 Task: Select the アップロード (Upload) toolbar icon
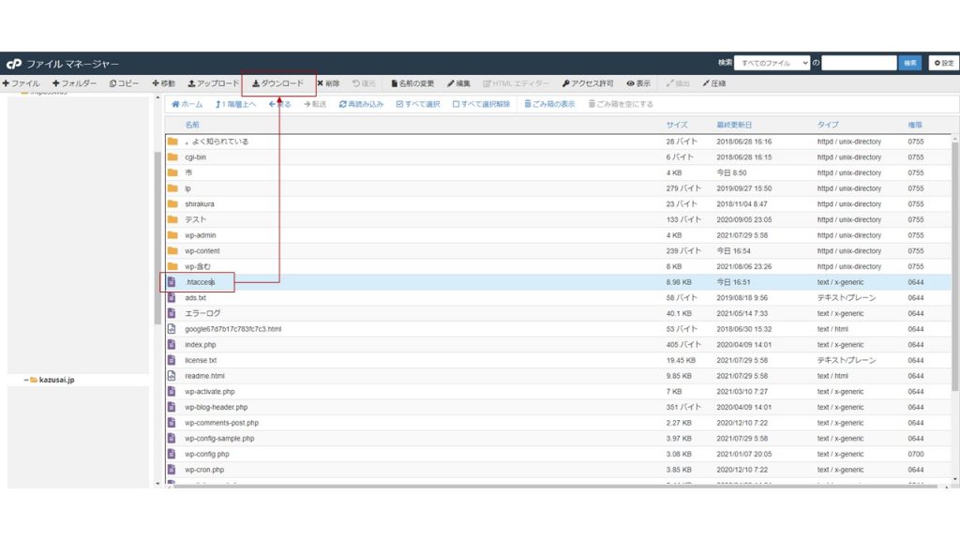[216, 82]
